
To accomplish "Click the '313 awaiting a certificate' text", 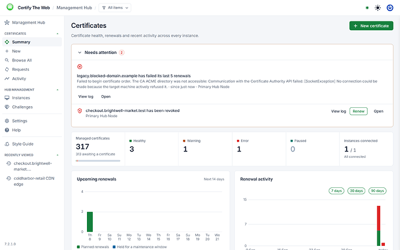I will click(x=96, y=154).
